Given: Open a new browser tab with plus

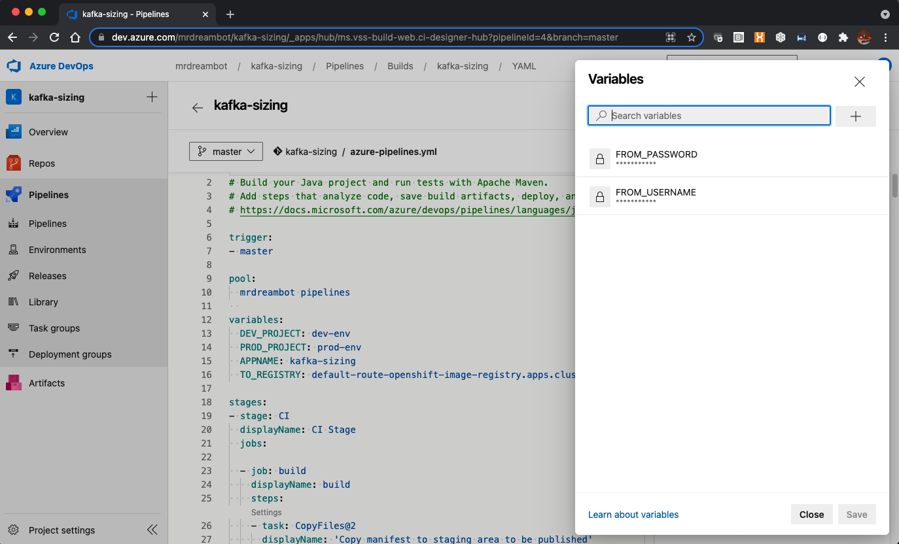Looking at the screenshot, I should coord(230,14).
